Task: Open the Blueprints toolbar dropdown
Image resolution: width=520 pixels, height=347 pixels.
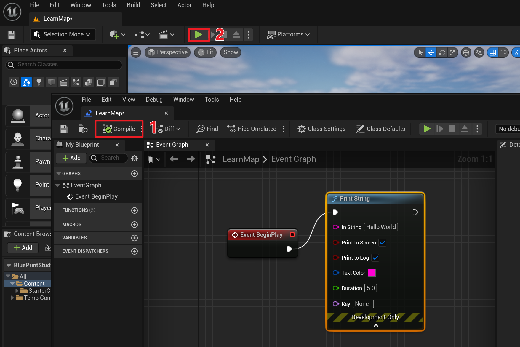Action: [x=142, y=35]
